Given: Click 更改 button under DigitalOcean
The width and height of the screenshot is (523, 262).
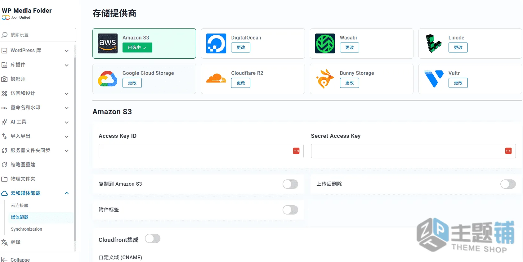Looking at the screenshot, I should point(241,47).
